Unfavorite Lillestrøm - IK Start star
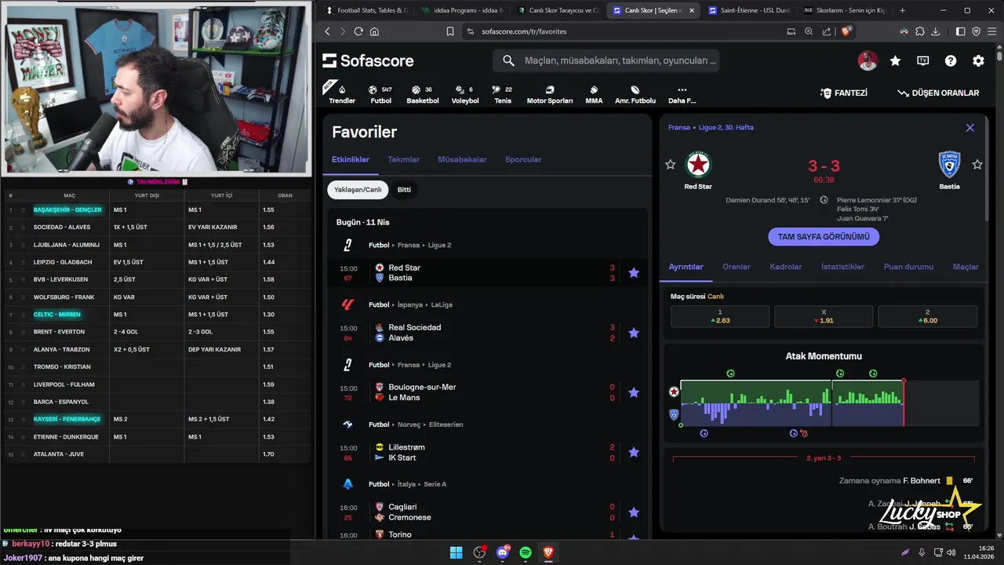Image resolution: width=1004 pixels, height=565 pixels. pyautogui.click(x=634, y=453)
